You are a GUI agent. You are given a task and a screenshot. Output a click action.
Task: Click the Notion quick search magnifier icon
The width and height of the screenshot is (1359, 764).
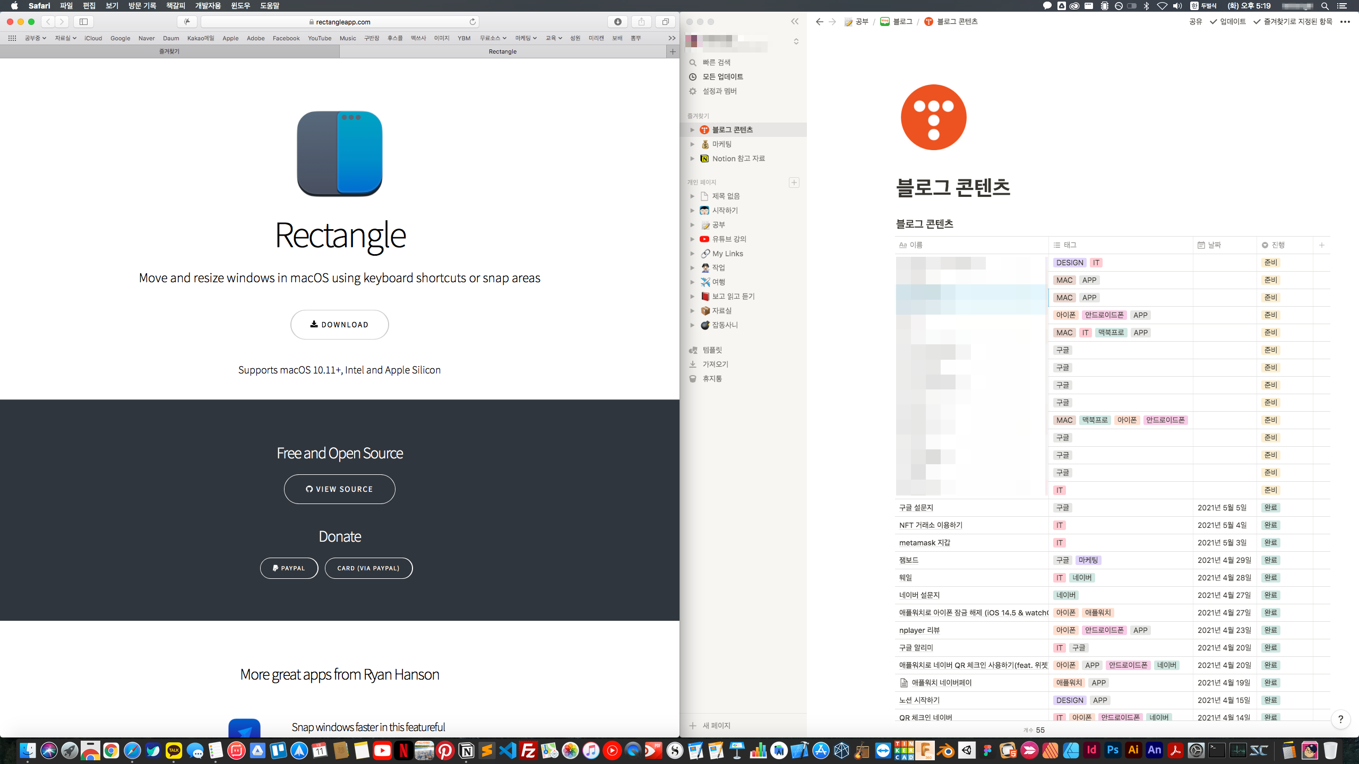(x=693, y=63)
